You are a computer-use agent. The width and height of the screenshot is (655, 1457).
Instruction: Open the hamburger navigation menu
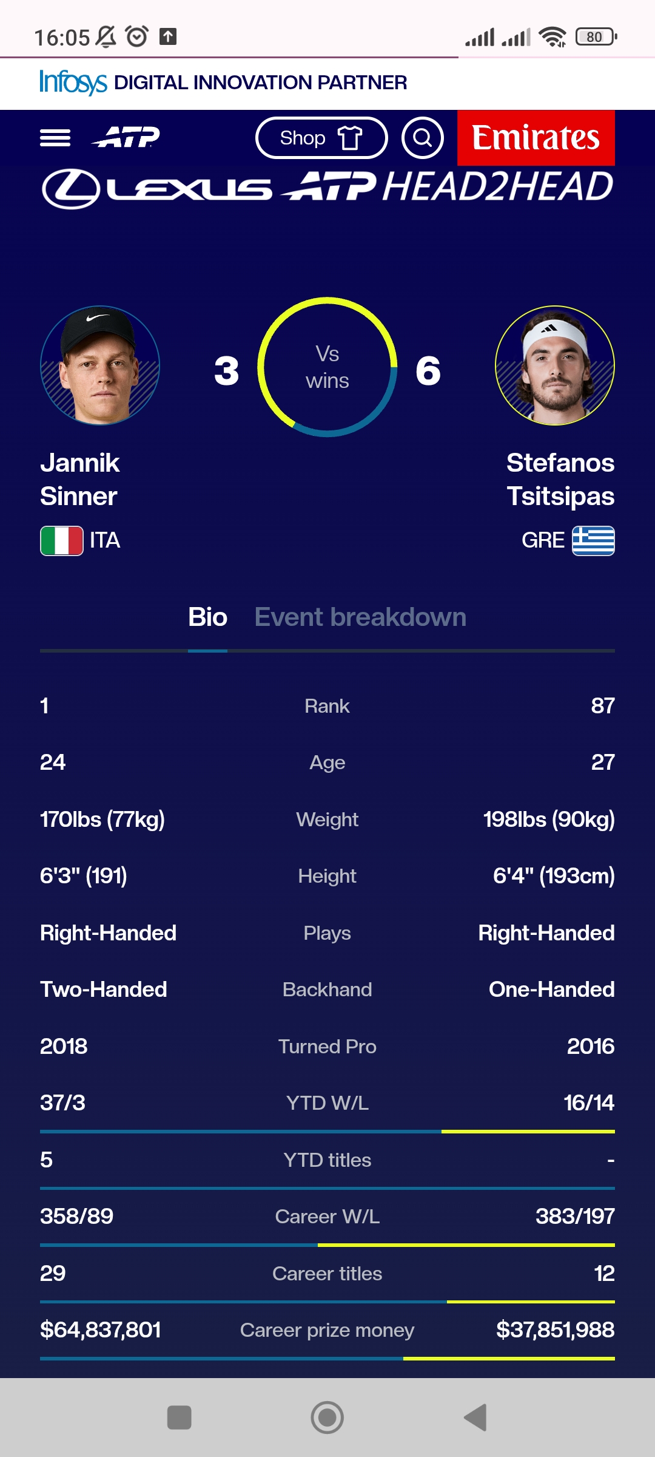point(55,138)
